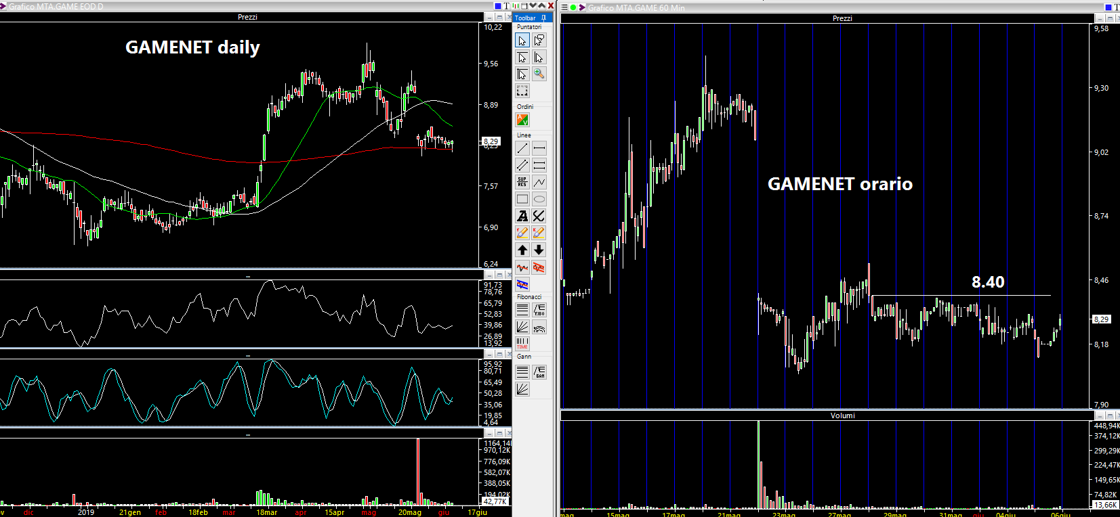1120x517 pixels.
Task: Pick the SUP/RES support resistance tool
Action: (522, 182)
